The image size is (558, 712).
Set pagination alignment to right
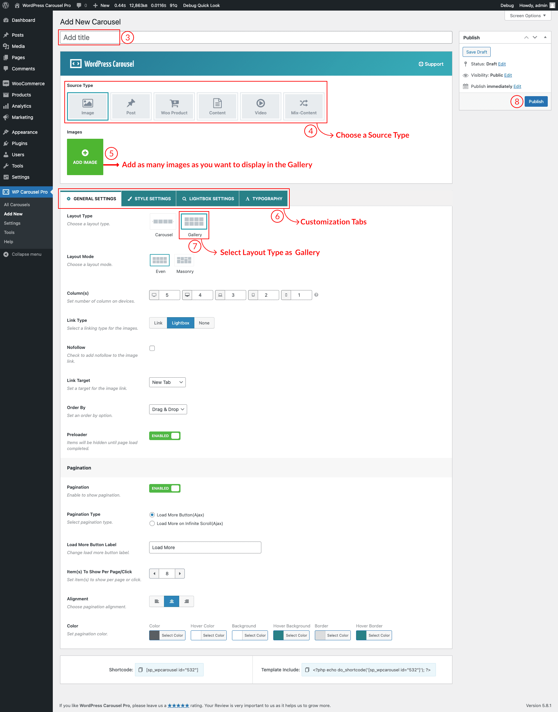[186, 601]
